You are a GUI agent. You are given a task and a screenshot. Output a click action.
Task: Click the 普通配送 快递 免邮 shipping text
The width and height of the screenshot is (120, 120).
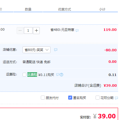[x=37, y=62]
